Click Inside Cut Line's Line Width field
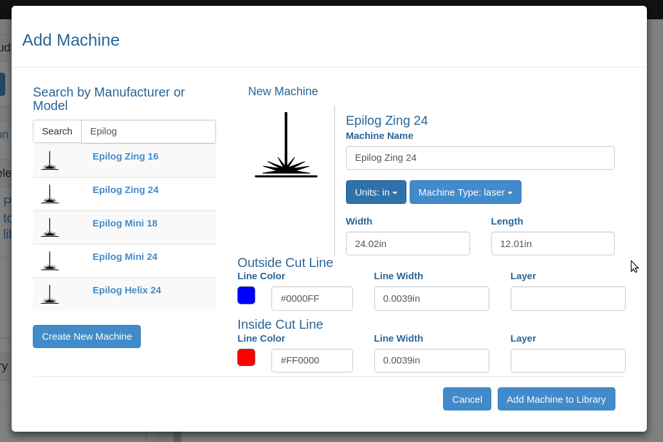The width and height of the screenshot is (663, 442). click(x=431, y=360)
